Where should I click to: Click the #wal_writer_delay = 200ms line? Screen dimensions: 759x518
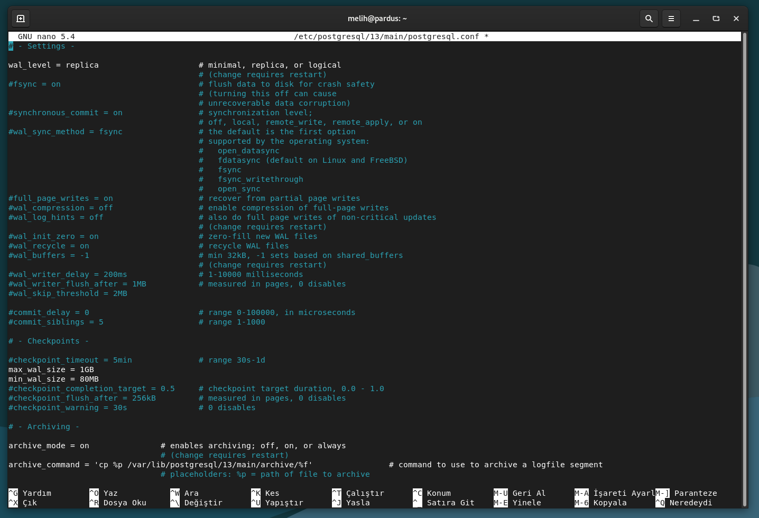coord(68,274)
